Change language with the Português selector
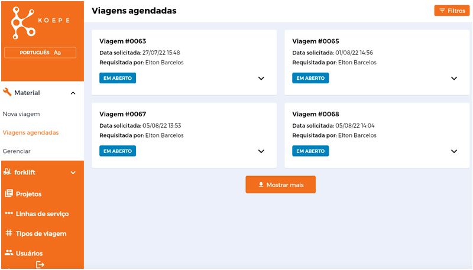This screenshot has width=473, height=270. pos(40,53)
